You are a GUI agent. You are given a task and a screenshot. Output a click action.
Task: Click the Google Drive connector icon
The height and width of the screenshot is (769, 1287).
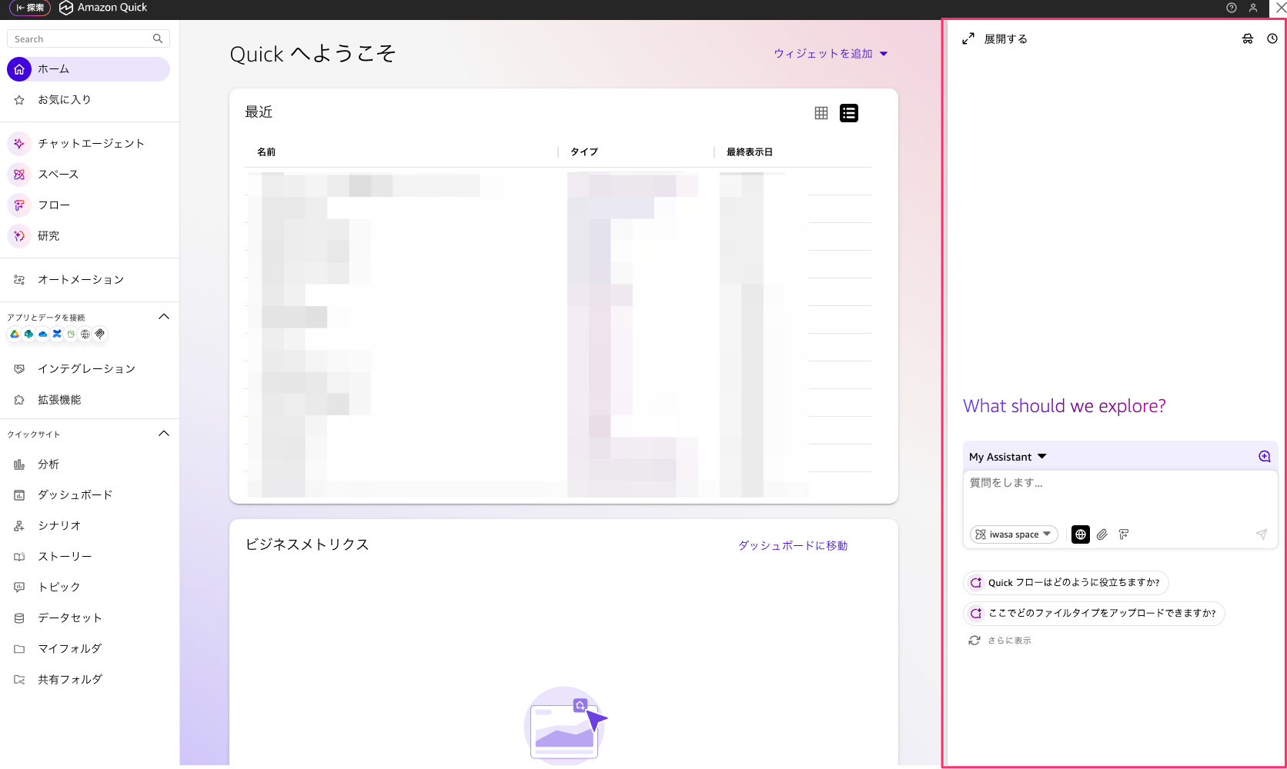click(x=15, y=334)
